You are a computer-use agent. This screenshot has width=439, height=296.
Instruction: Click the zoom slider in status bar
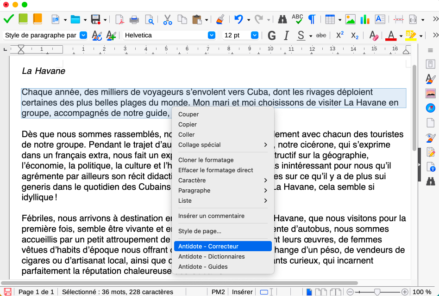tap(377, 292)
